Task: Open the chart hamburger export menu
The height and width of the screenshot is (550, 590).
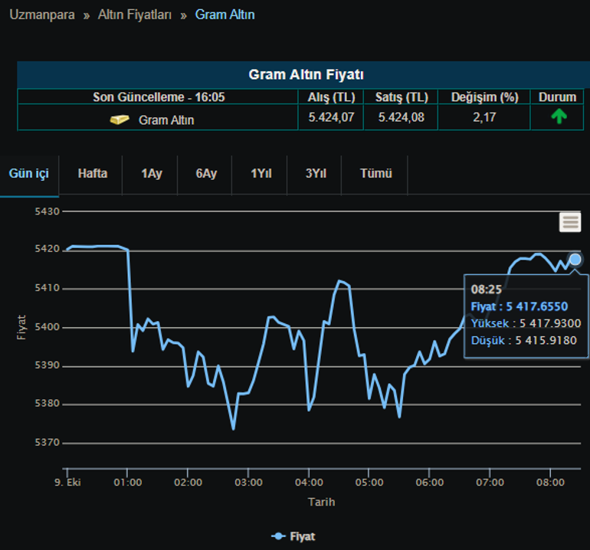Action: 570,222
